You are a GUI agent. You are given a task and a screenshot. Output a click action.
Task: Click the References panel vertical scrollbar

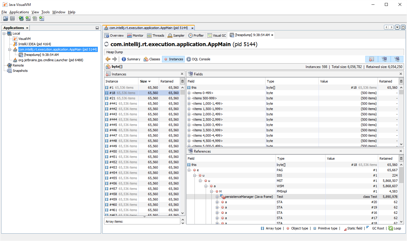pyautogui.click(x=401, y=193)
